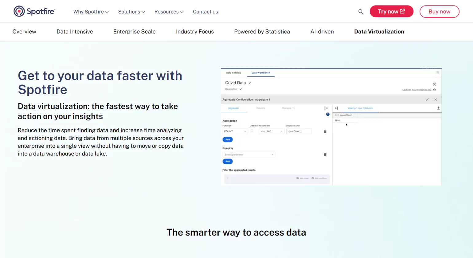Click the Try now button
The width and height of the screenshot is (473, 258).
(x=391, y=11)
